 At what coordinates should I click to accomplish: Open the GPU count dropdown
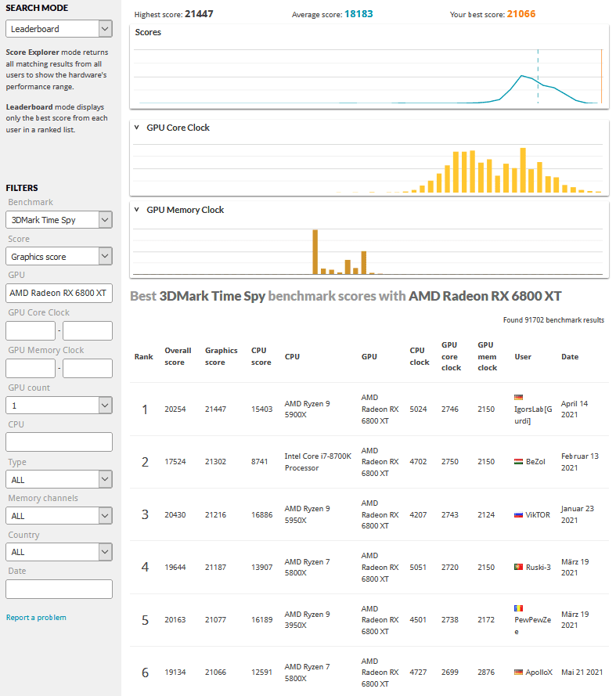coord(59,406)
